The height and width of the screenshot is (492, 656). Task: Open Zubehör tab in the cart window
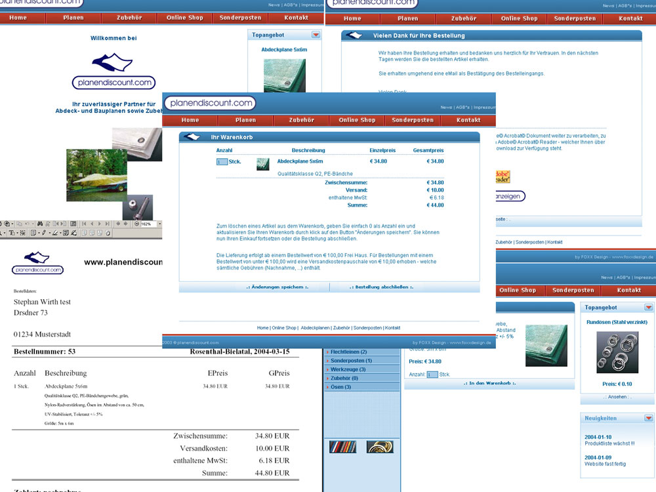click(301, 120)
